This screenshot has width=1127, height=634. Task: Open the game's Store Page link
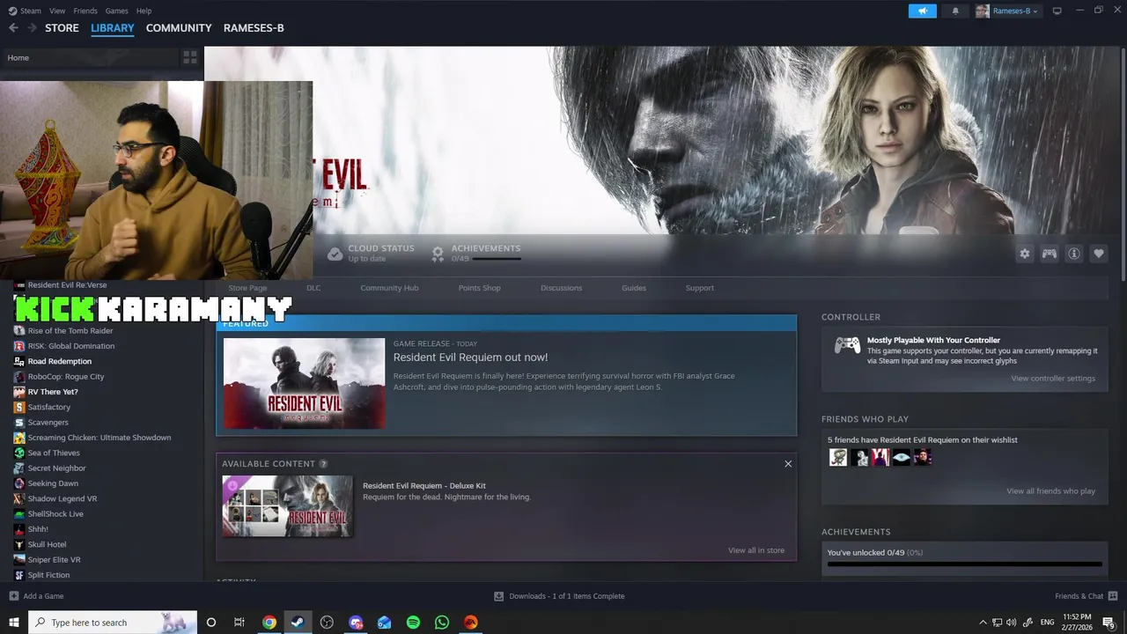pos(247,288)
